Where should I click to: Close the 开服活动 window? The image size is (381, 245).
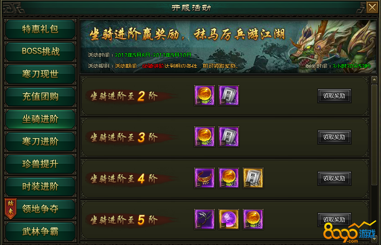coord(372,7)
